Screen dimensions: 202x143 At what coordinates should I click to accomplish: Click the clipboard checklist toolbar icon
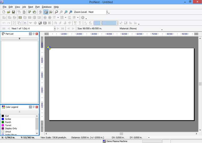coord(40,12)
